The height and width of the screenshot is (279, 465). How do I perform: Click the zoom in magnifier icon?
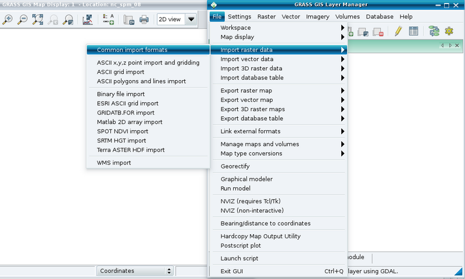[x=8, y=20]
